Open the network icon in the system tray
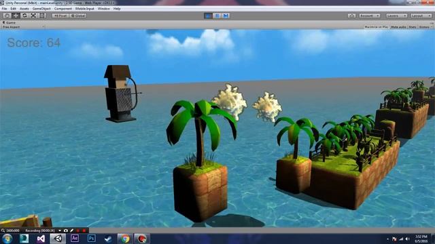 pos(401,239)
